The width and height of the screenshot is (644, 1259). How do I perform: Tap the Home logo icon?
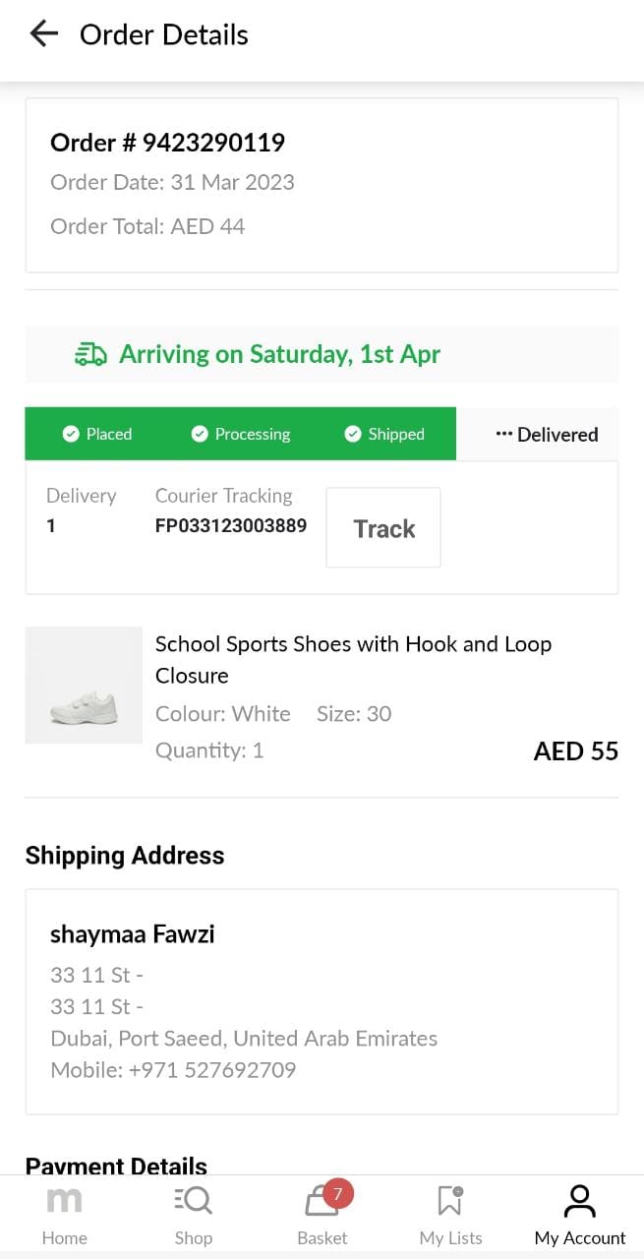pos(65,1201)
